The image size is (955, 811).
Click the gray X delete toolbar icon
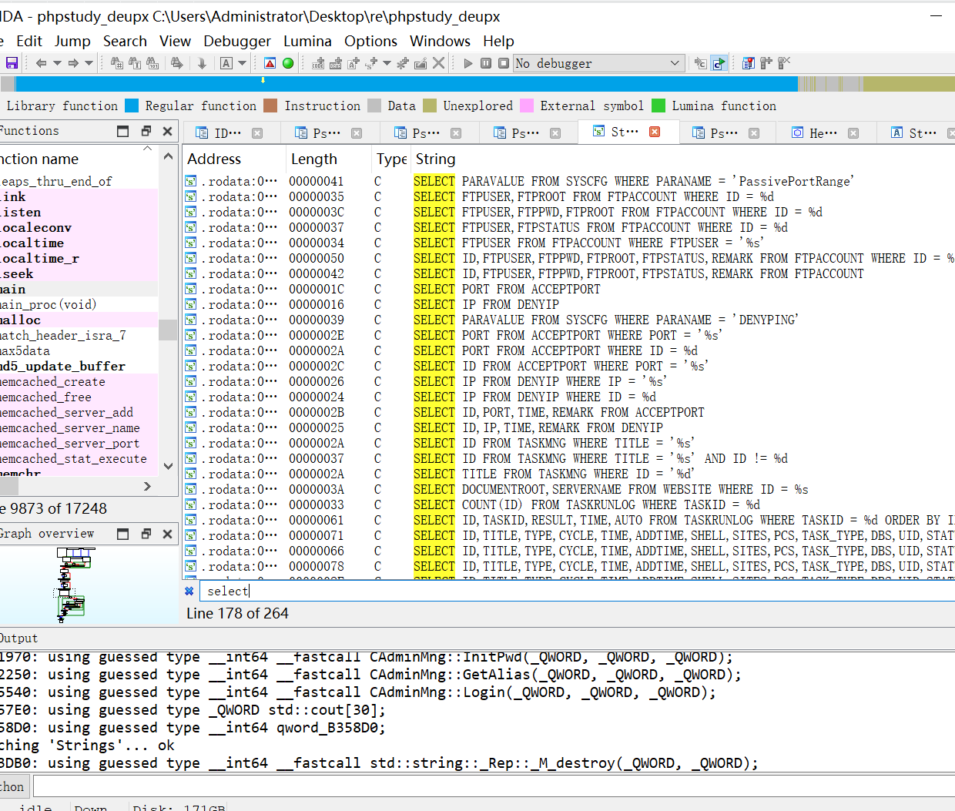coord(438,63)
